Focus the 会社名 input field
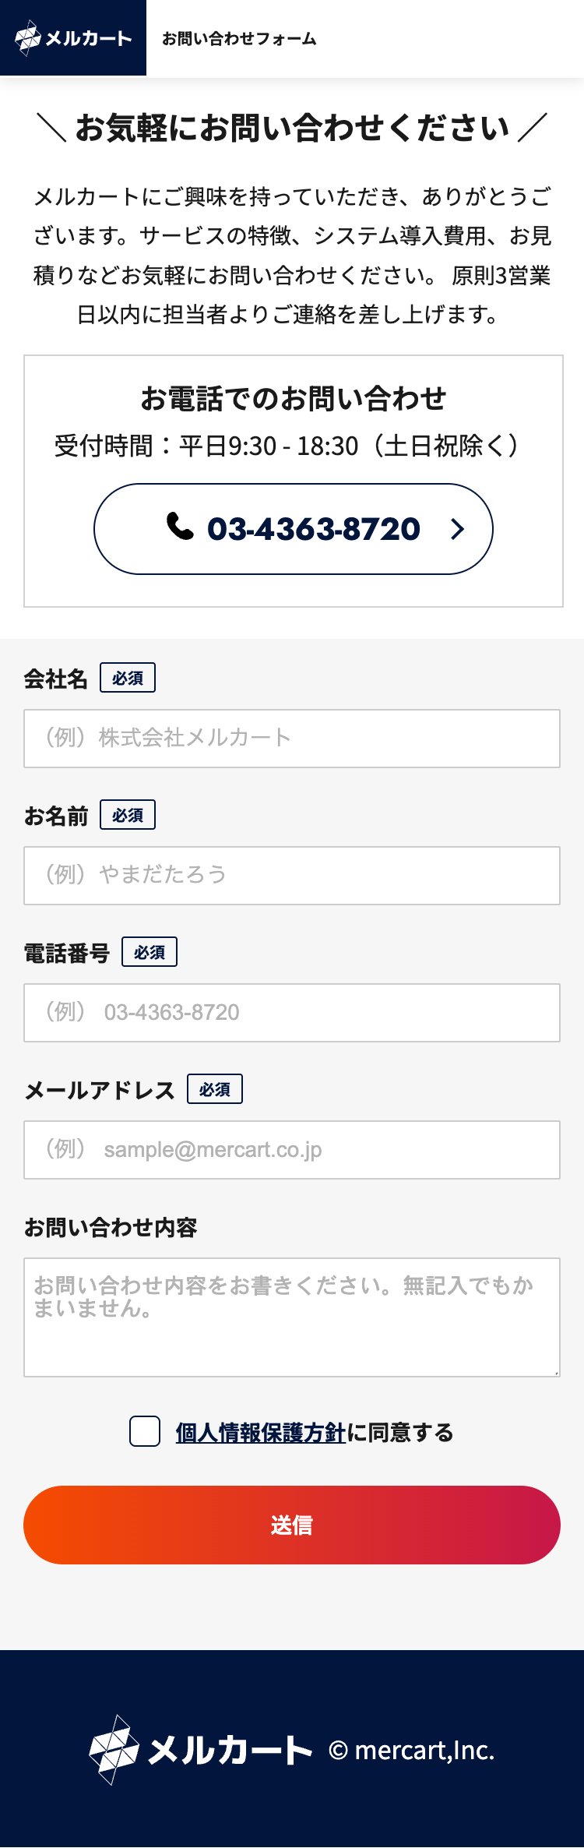The image size is (584, 1848). (292, 738)
